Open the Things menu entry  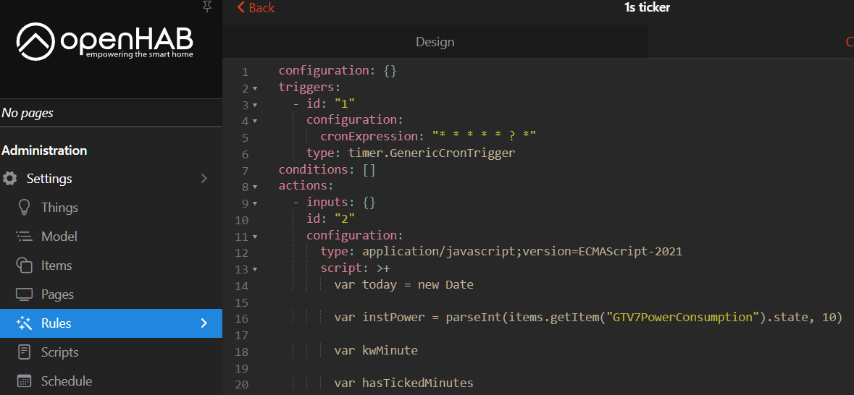tap(59, 208)
